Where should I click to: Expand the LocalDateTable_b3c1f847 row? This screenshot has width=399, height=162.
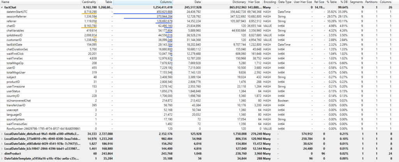(x=2, y=149)
